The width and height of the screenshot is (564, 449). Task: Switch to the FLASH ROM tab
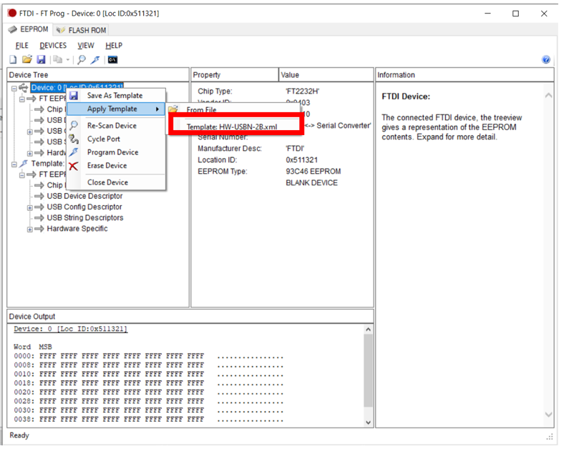[x=81, y=30]
